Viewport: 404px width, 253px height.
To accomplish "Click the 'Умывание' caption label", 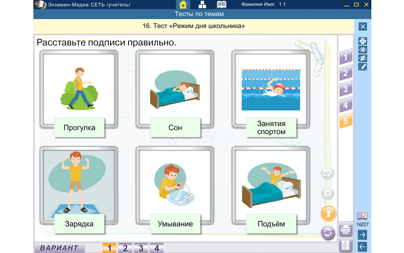I will point(175,224).
